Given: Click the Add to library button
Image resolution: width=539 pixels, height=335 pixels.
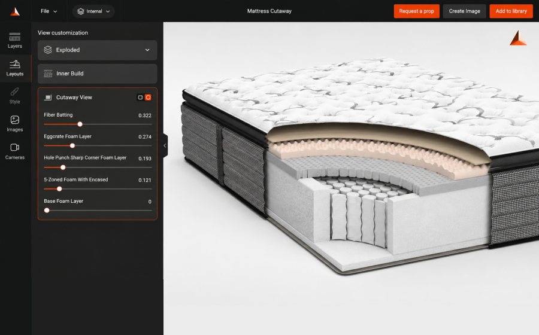Looking at the screenshot, I should [x=511, y=11].
